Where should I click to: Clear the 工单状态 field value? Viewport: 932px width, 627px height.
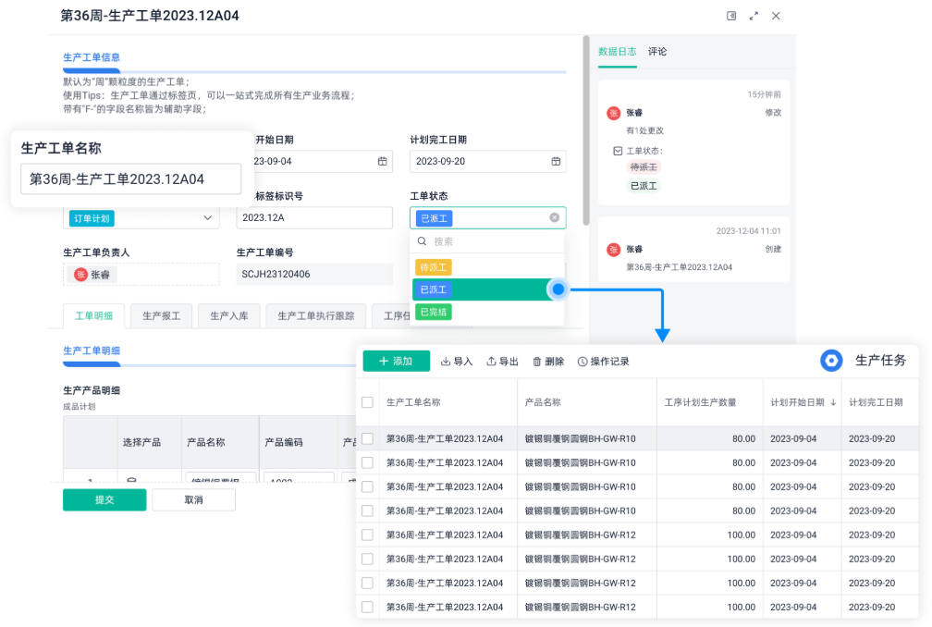(x=554, y=217)
